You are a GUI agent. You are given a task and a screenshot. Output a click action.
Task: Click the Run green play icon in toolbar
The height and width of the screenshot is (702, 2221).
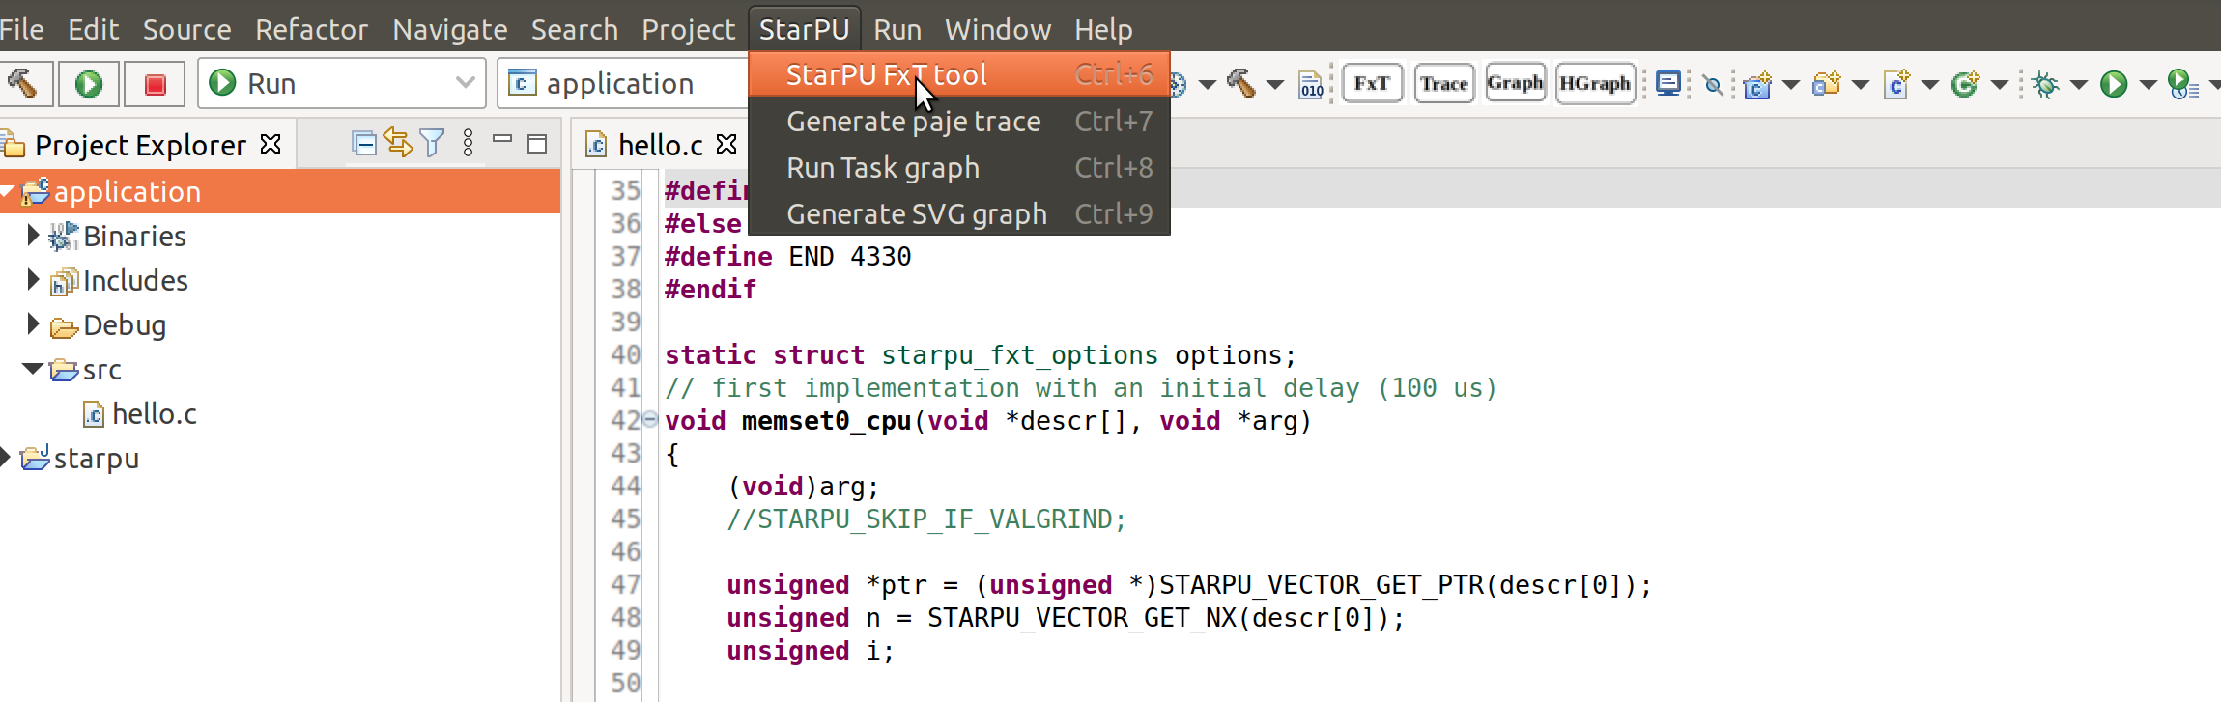[x=2114, y=85]
